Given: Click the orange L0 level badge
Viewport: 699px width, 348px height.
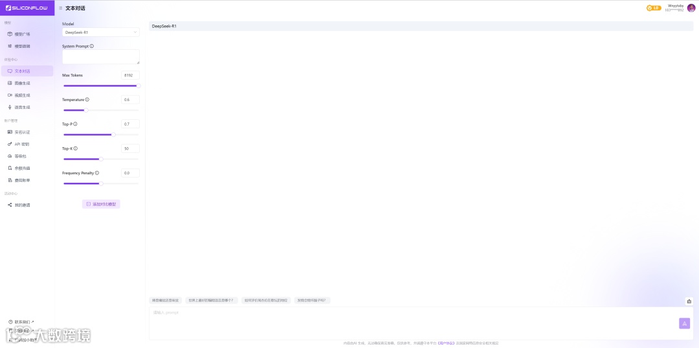Looking at the screenshot, I should point(654,8).
